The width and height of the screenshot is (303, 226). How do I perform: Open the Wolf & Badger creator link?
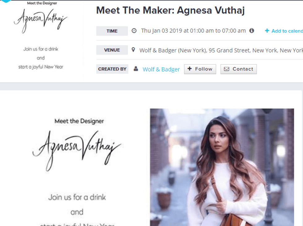tap(161, 69)
